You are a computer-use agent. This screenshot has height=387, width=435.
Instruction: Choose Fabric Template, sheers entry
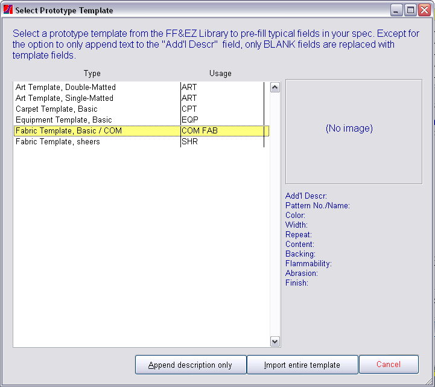141,142
